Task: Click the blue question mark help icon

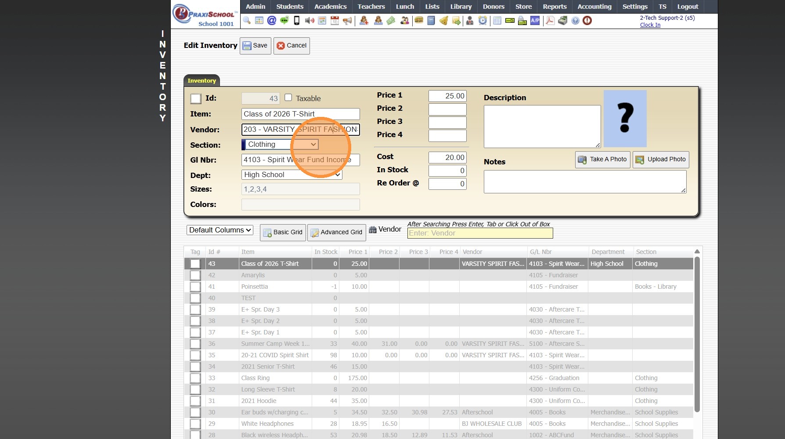Action: pyautogui.click(x=575, y=21)
